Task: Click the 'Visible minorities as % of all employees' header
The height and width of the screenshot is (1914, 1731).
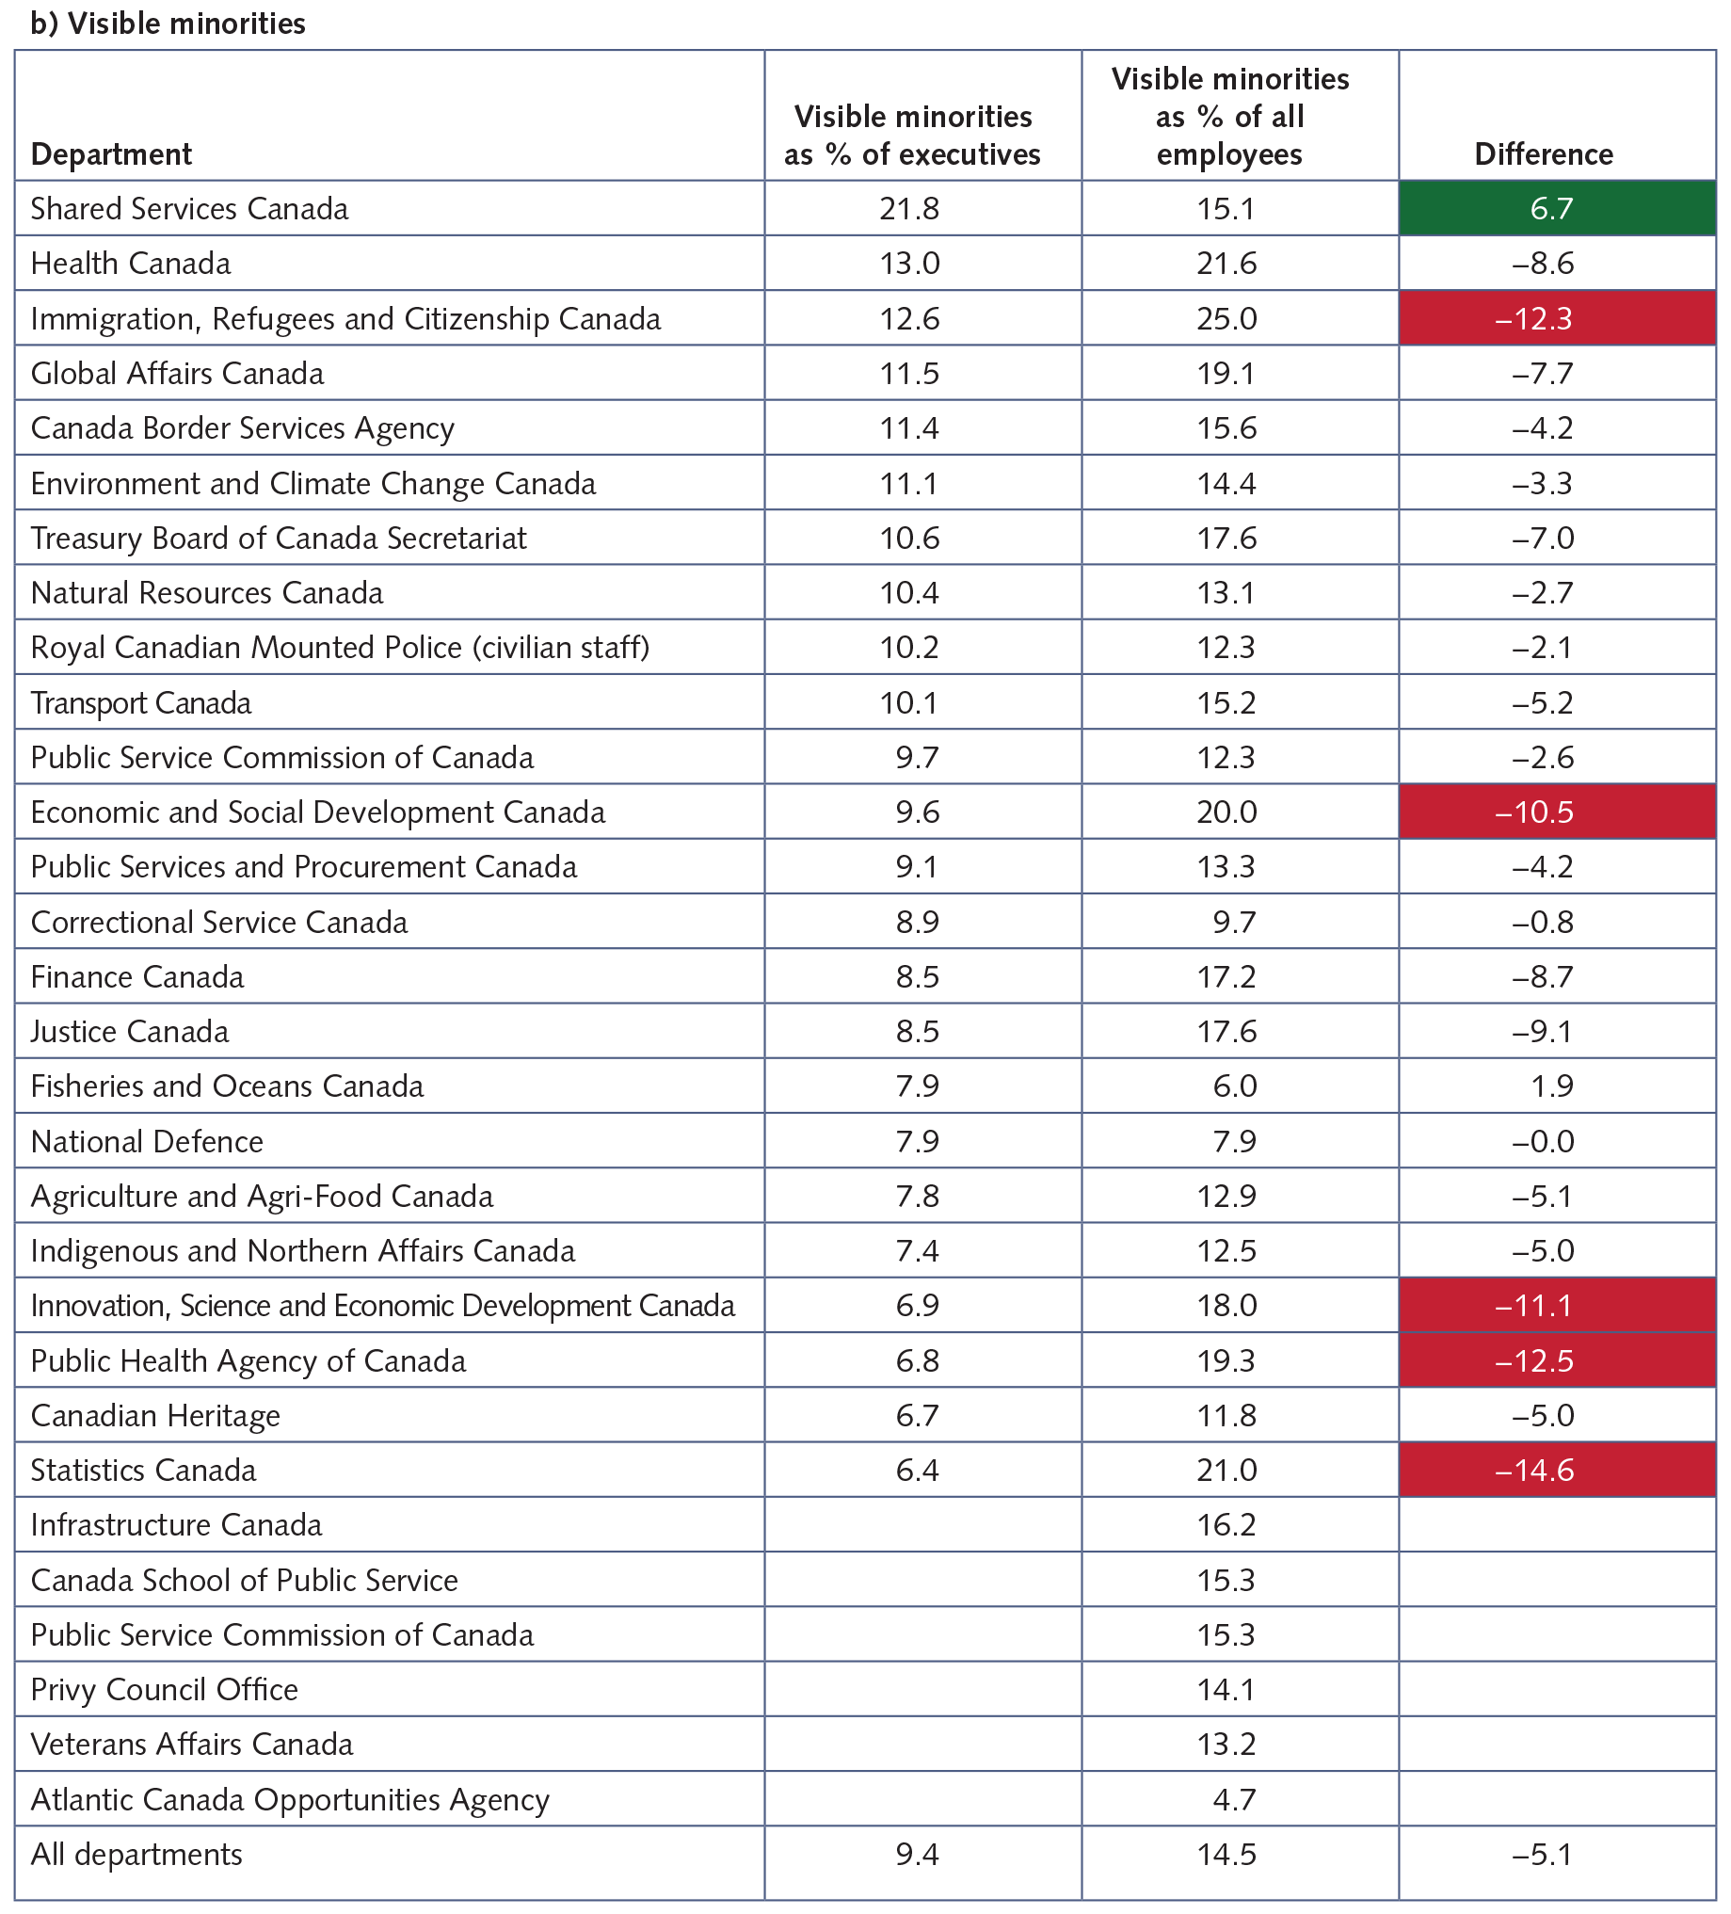Action: [1230, 116]
